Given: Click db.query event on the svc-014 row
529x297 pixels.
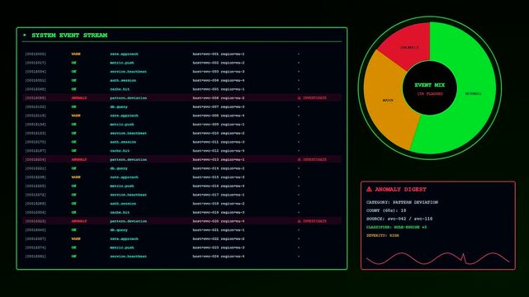Looking at the screenshot, I should pos(119,168).
